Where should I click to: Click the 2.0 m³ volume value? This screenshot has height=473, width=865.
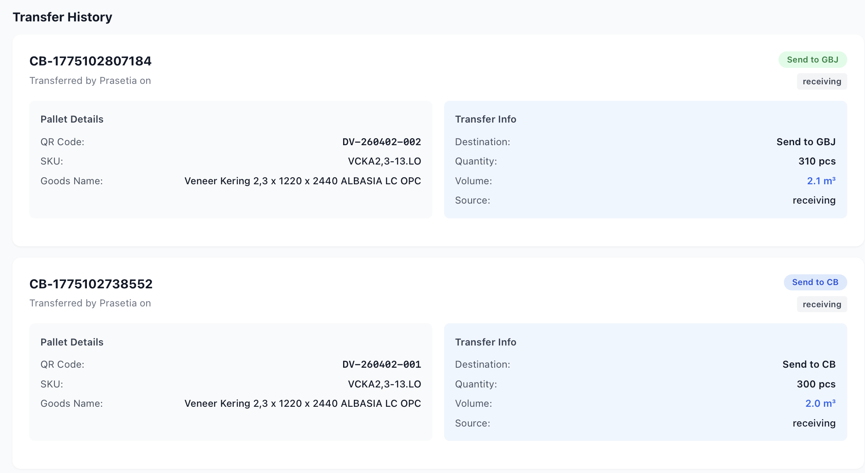pos(820,403)
